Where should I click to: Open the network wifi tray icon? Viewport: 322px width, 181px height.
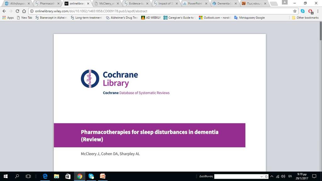pyautogui.click(x=278, y=176)
